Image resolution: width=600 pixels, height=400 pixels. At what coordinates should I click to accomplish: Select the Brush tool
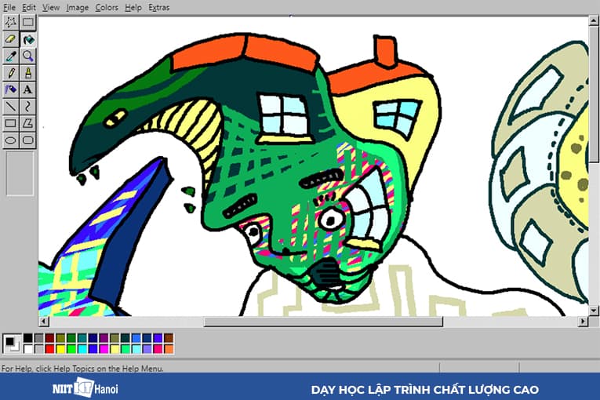pyautogui.click(x=28, y=73)
